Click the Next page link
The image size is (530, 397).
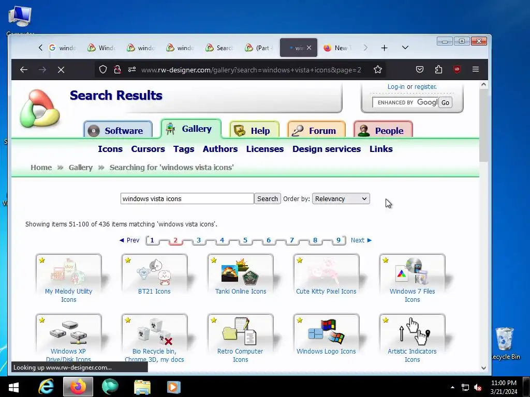(361, 240)
